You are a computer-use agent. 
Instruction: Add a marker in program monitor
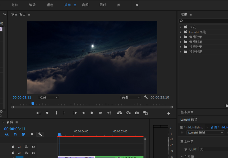coord(47,113)
